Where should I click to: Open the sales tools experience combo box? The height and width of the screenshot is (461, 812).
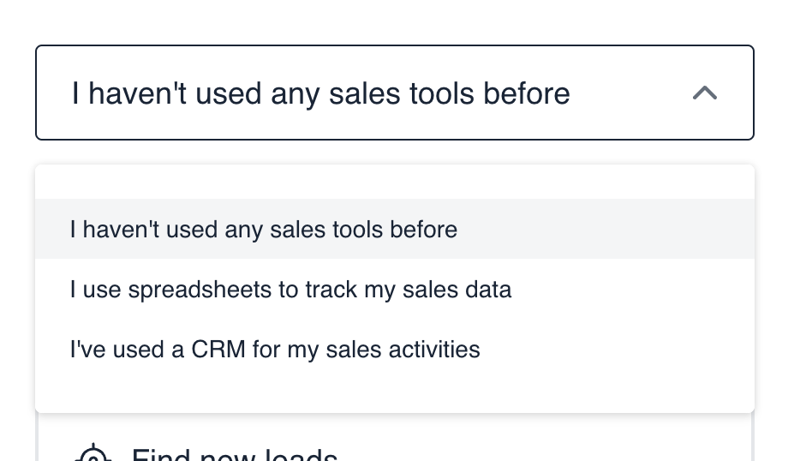[x=395, y=93]
